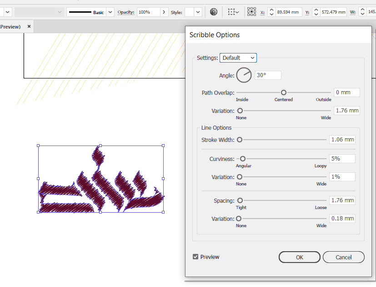Click the Y value stepper arrows

coord(316,12)
